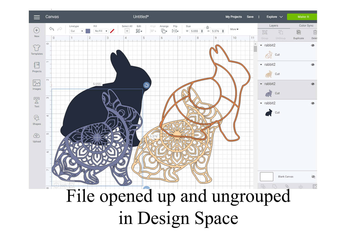This screenshot has height=231, width=346.
Task: Open the Edit scissors tool
Action: (139, 31)
